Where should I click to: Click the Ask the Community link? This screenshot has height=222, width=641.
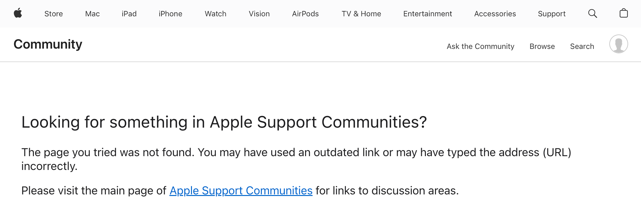point(480,46)
